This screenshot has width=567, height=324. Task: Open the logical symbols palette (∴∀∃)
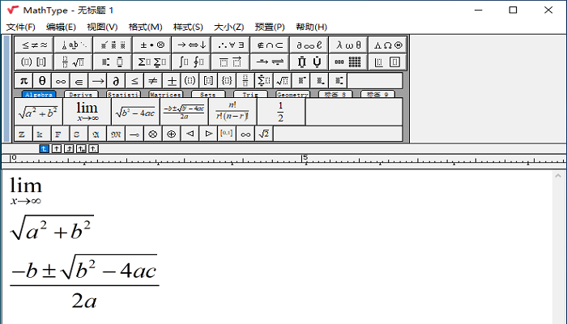click(x=231, y=45)
